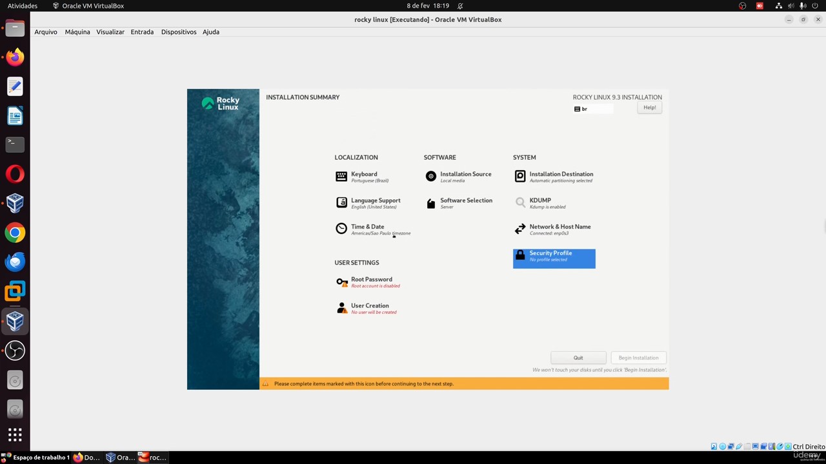Screen dimensions: 826x464
Task: Click the muted speaker volume icon
Action: (791, 6)
